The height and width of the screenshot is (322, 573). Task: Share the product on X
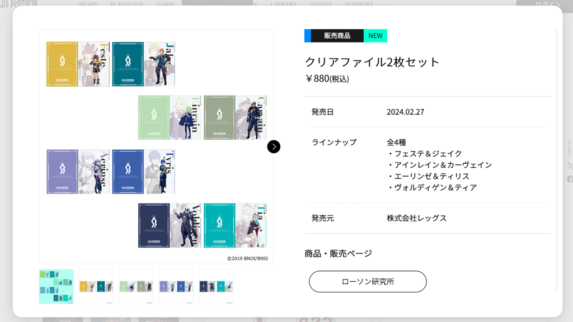[569, 165]
